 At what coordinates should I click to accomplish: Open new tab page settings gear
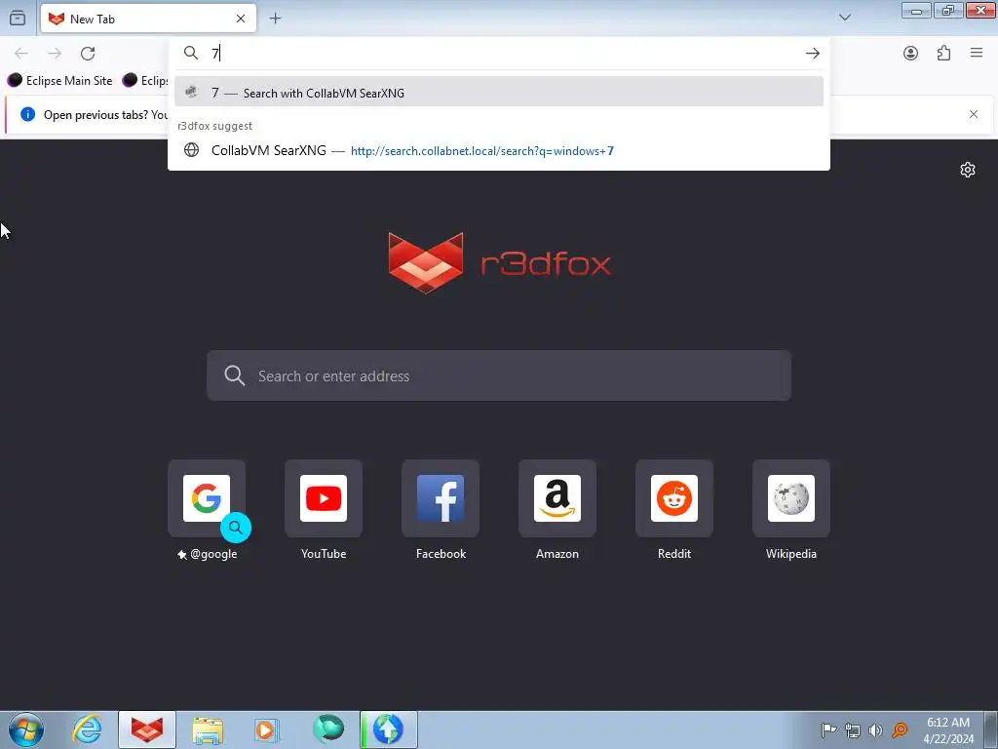point(968,170)
